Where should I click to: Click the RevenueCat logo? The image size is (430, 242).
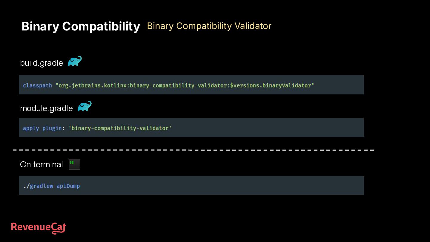[39, 228]
